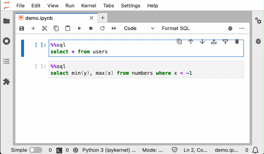Interrupt the kernel with the stop icon
This screenshot has width=264, height=154.
[x=91, y=28]
